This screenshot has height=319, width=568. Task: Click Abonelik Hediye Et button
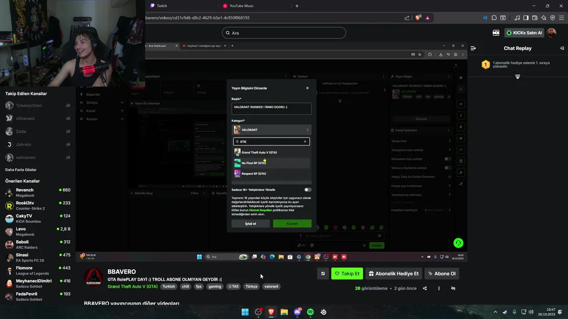394,274
